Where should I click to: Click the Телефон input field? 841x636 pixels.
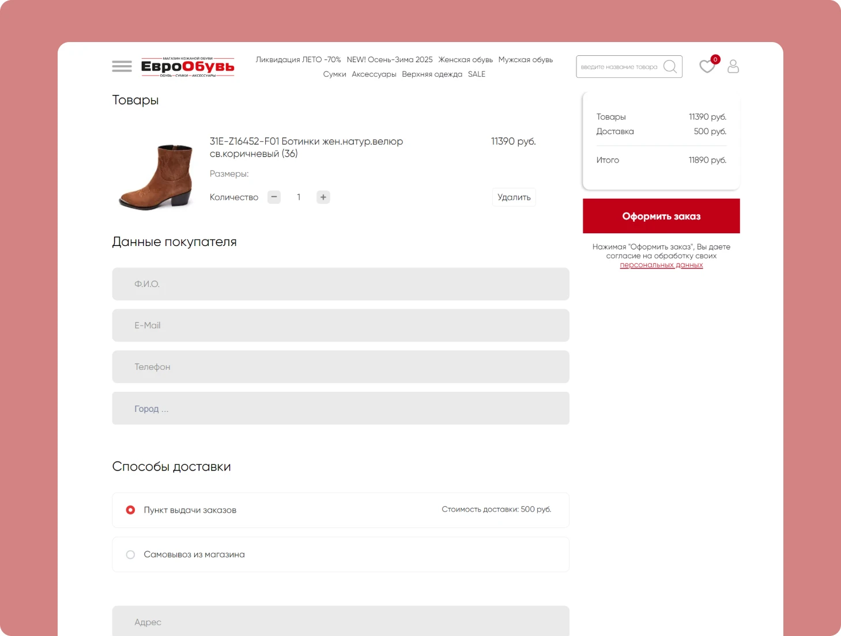340,367
